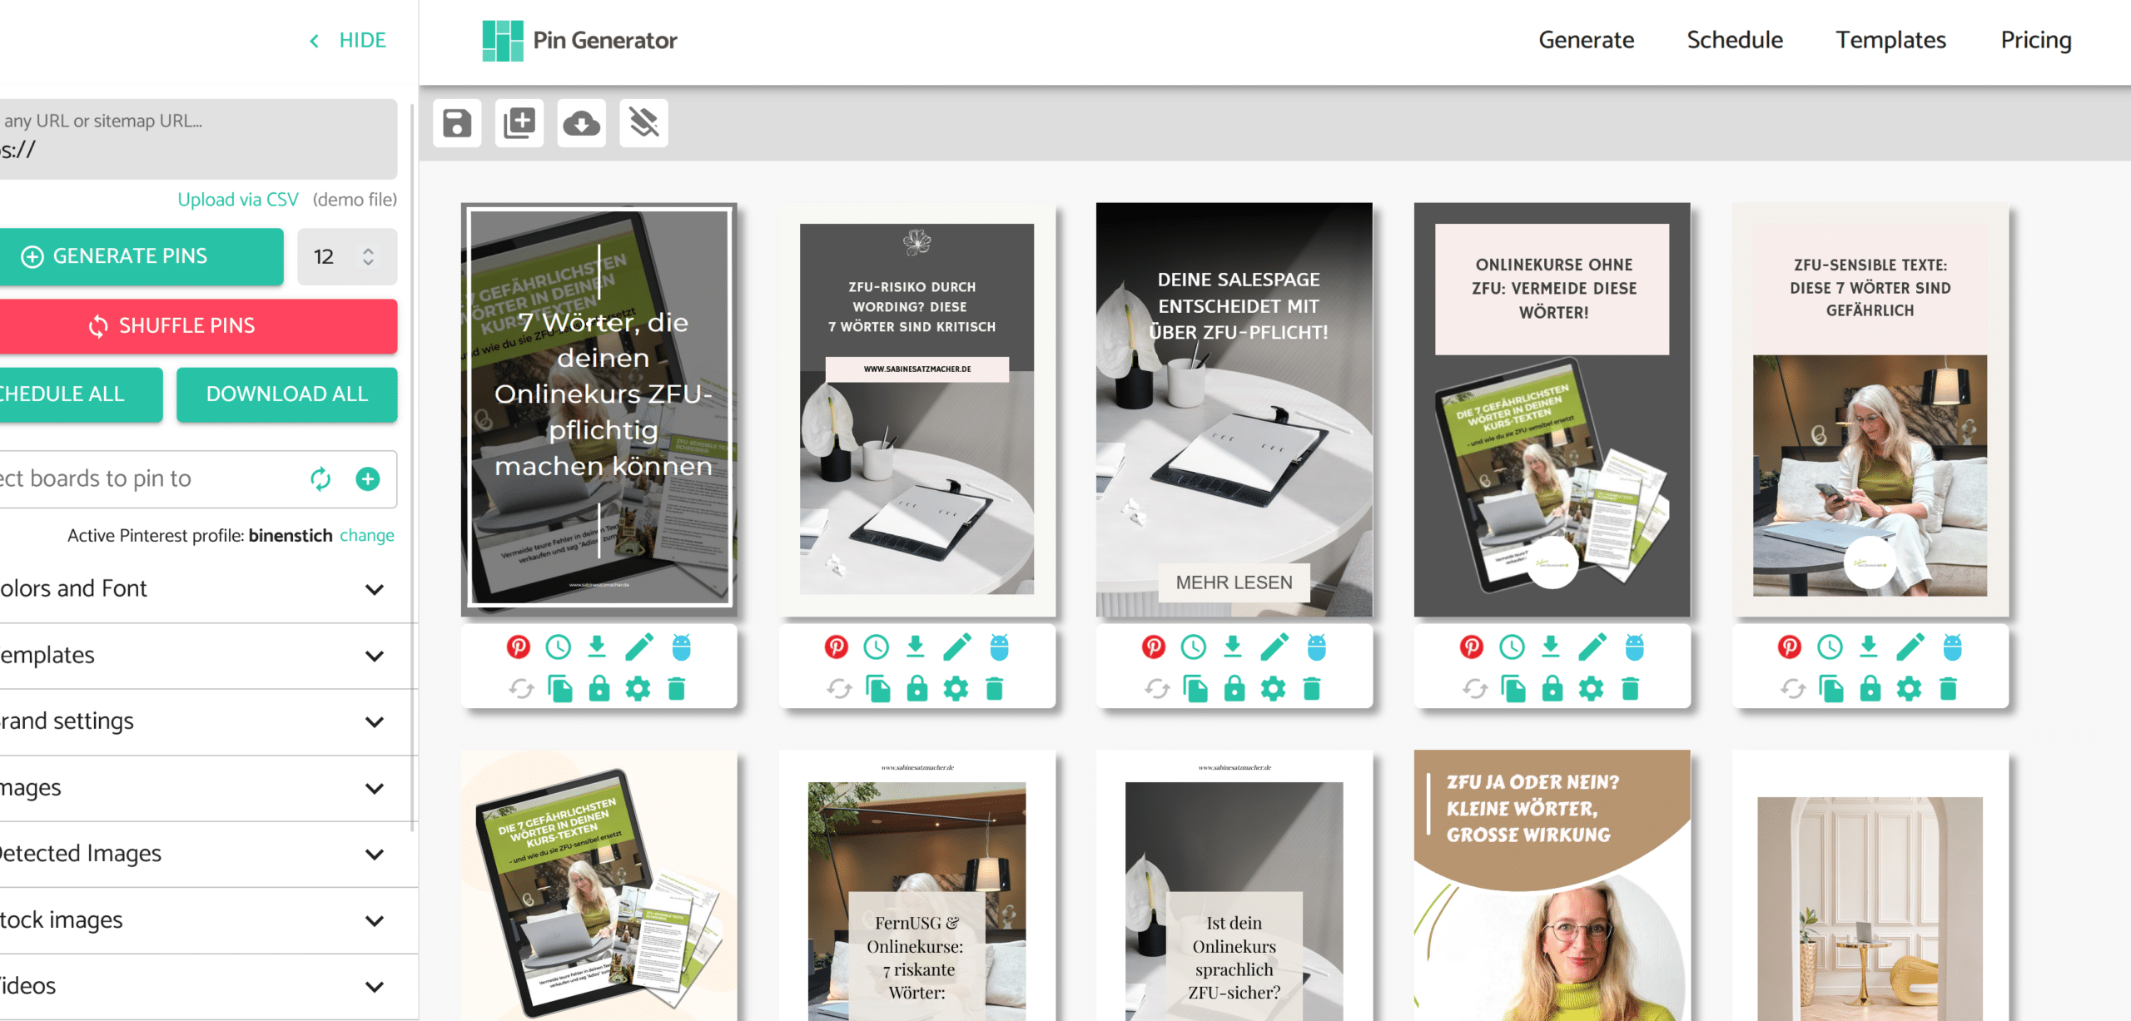Click the trash delete icon under the fourth pin
Image resolution: width=2131 pixels, height=1021 pixels.
click(x=1630, y=689)
